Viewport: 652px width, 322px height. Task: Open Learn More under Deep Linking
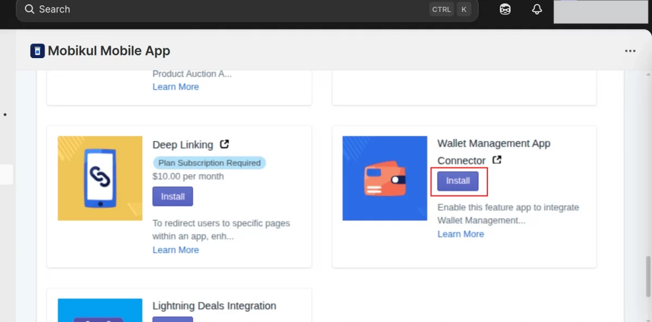point(175,250)
